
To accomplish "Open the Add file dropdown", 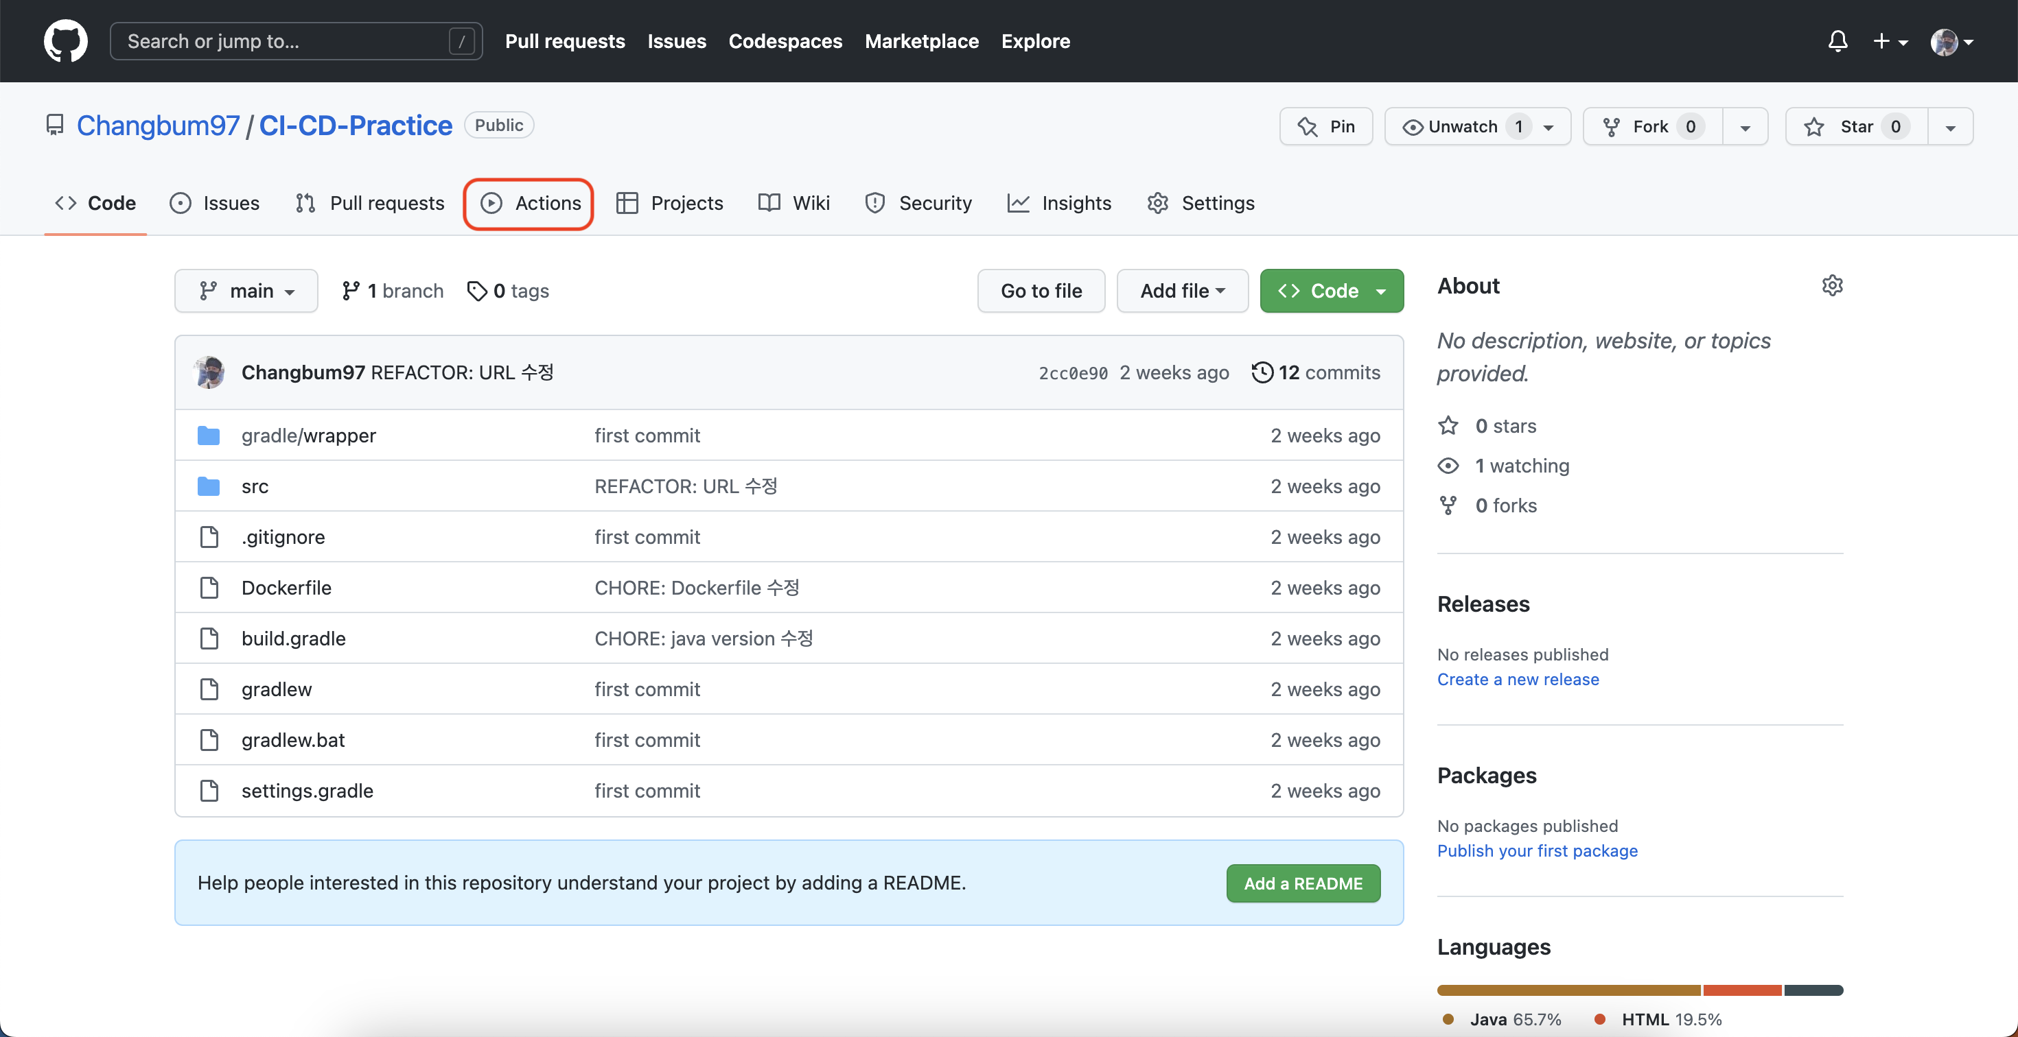I will (x=1181, y=291).
